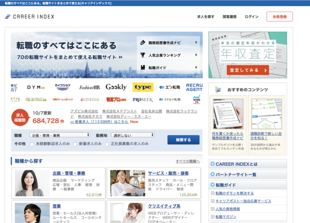The width and height of the screenshot is (310, 223).
Task: Open the 求人掲載数 red badge
Action: [20, 117]
